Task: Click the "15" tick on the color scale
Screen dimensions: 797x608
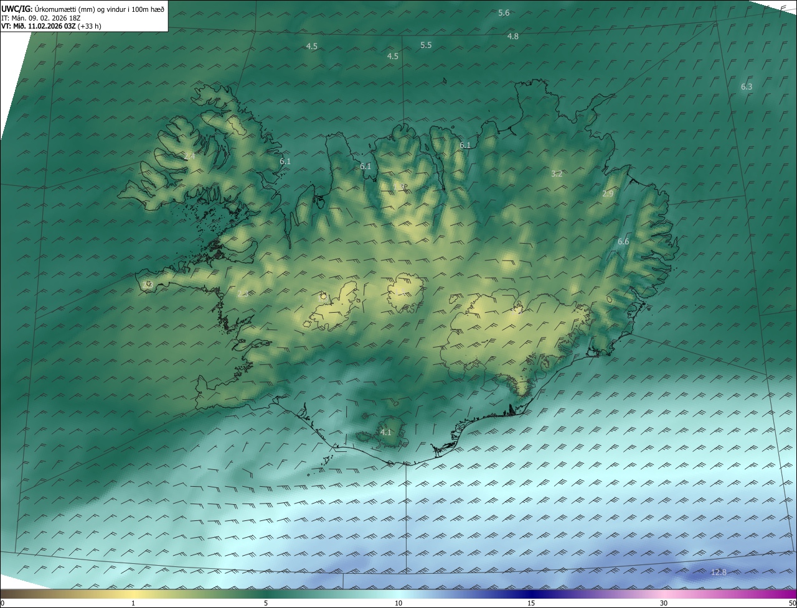Action: point(531,603)
